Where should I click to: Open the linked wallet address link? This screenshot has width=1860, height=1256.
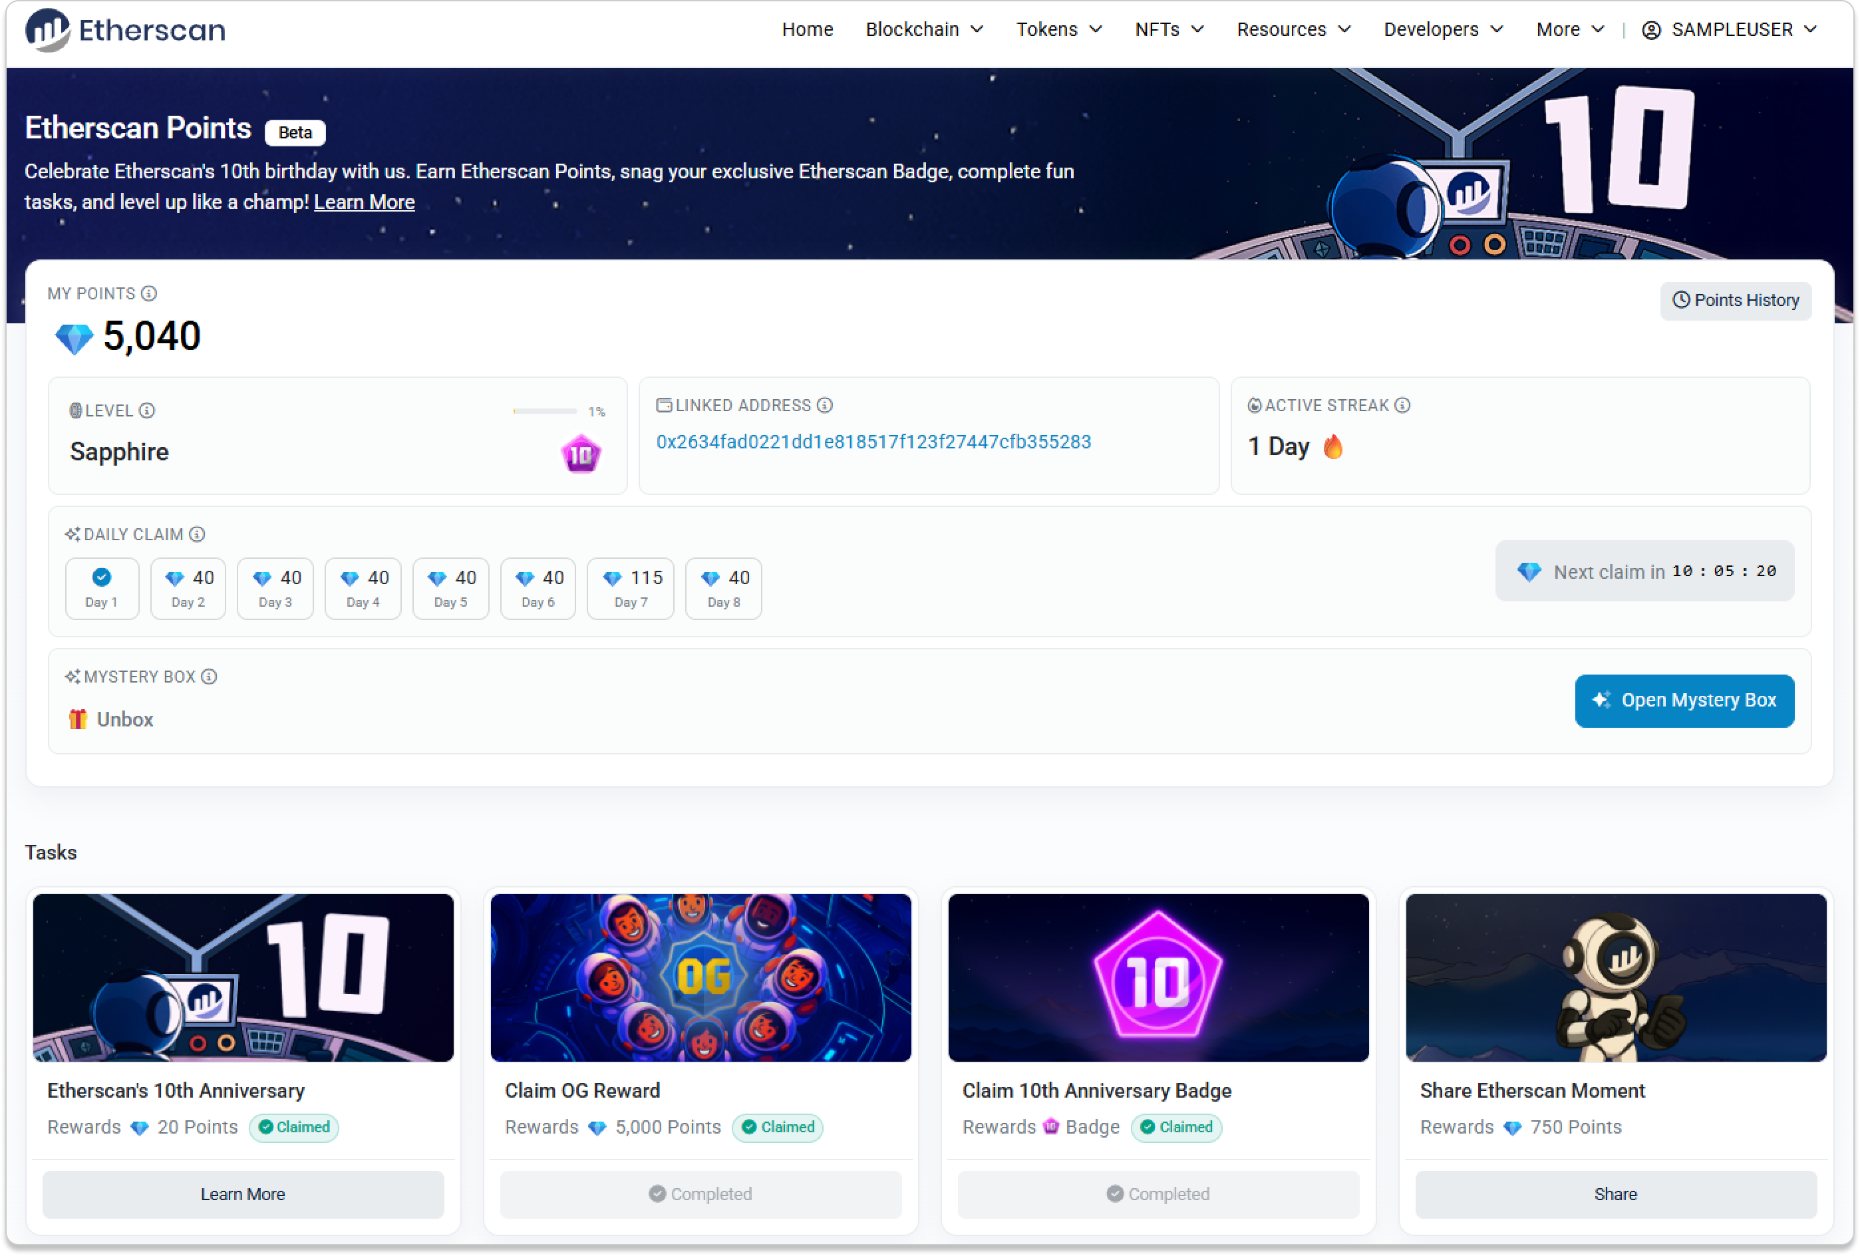click(x=873, y=442)
